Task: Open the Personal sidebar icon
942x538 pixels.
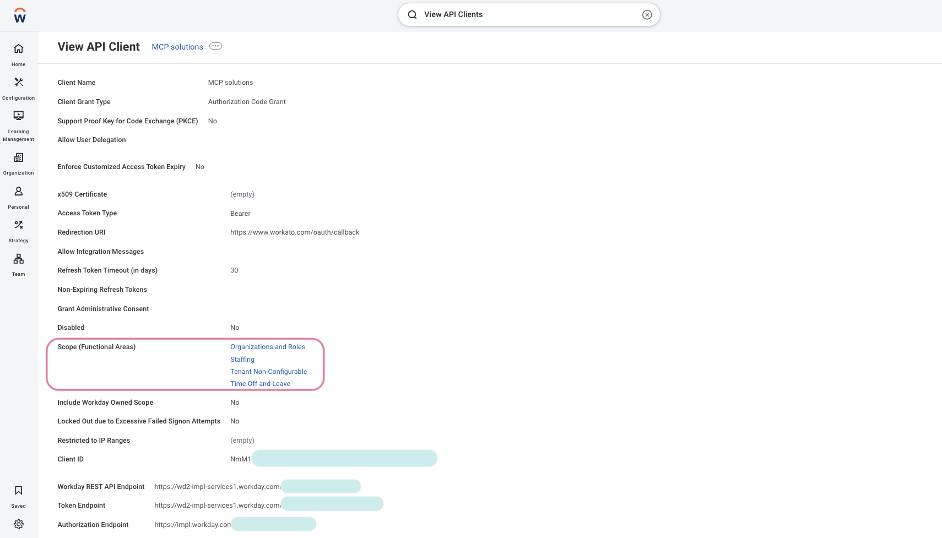Action: pyautogui.click(x=19, y=192)
